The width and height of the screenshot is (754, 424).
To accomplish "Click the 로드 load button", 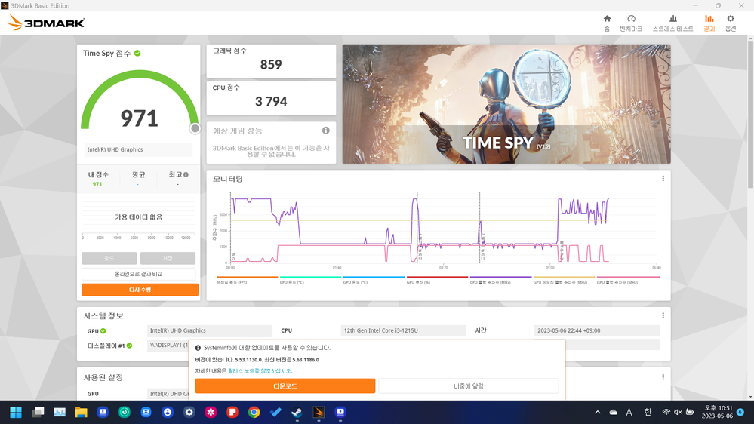I will 109,258.
